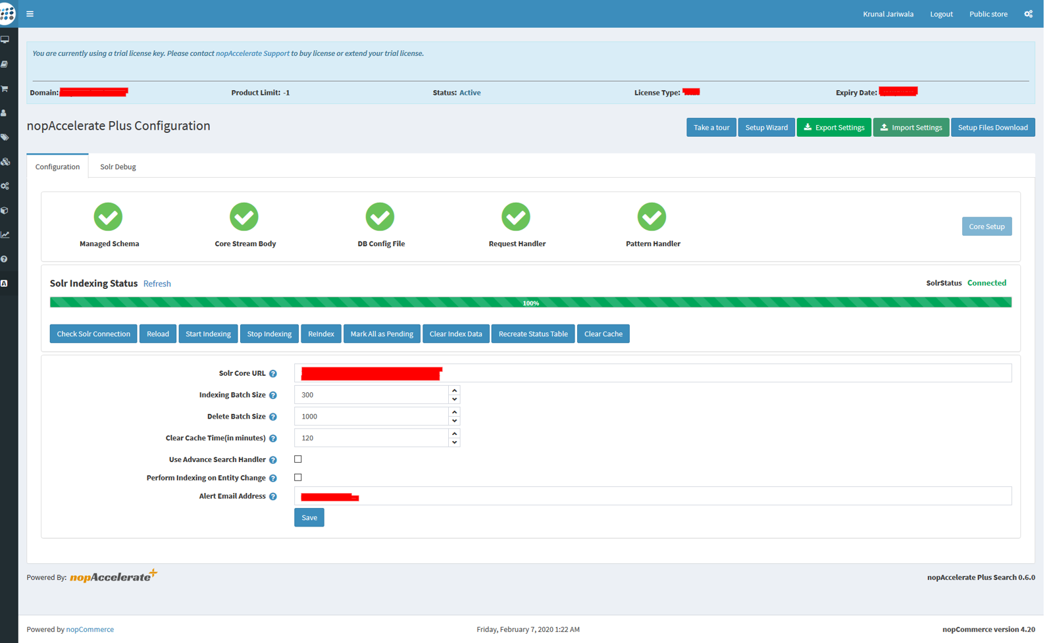Click Pattern Handler green checkmark
This screenshot has height=643, width=1053.
652,217
